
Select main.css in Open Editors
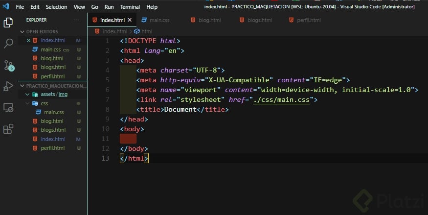[x=53, y=49]
